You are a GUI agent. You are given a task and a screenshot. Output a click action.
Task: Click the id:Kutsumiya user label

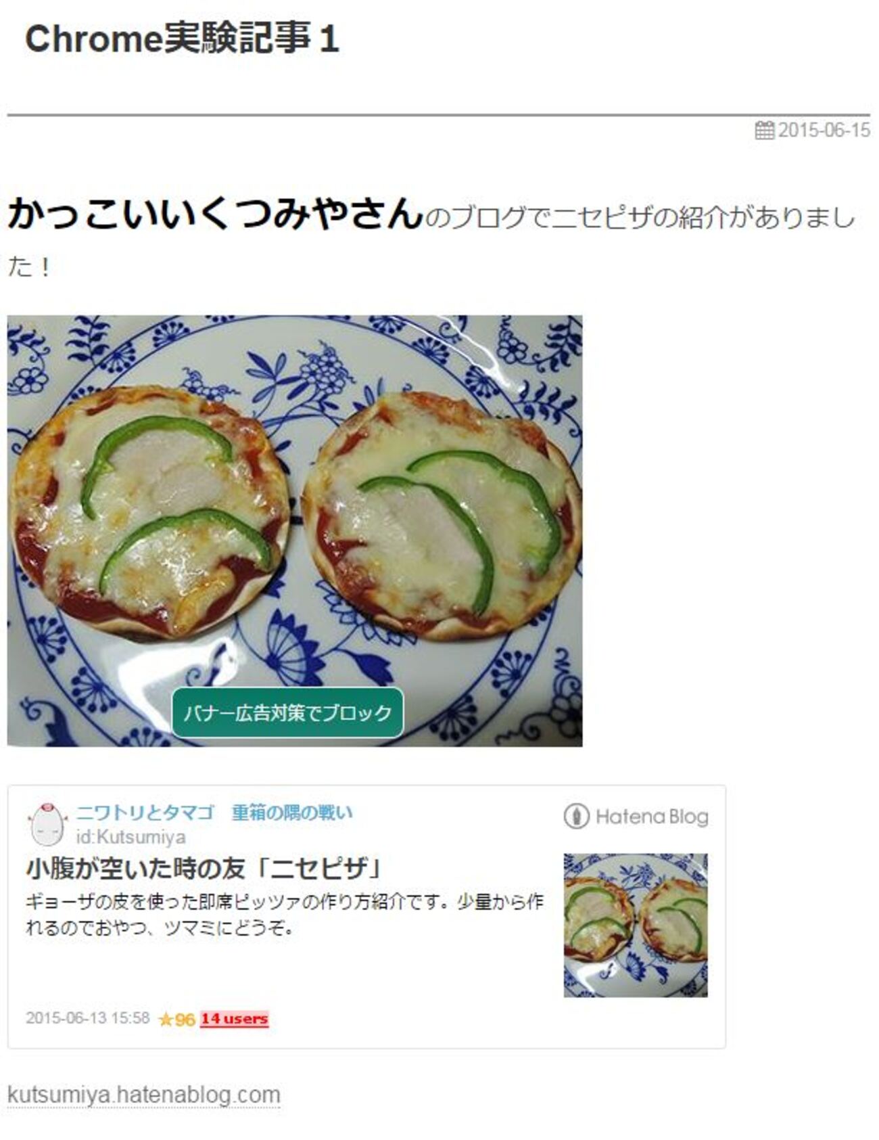(130, 837)
